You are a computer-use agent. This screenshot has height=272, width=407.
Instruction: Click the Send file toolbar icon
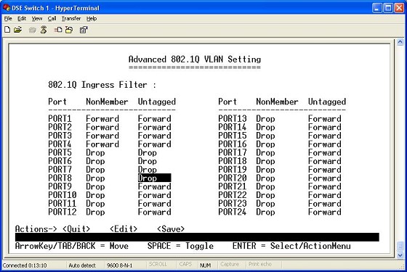[58, 30]
